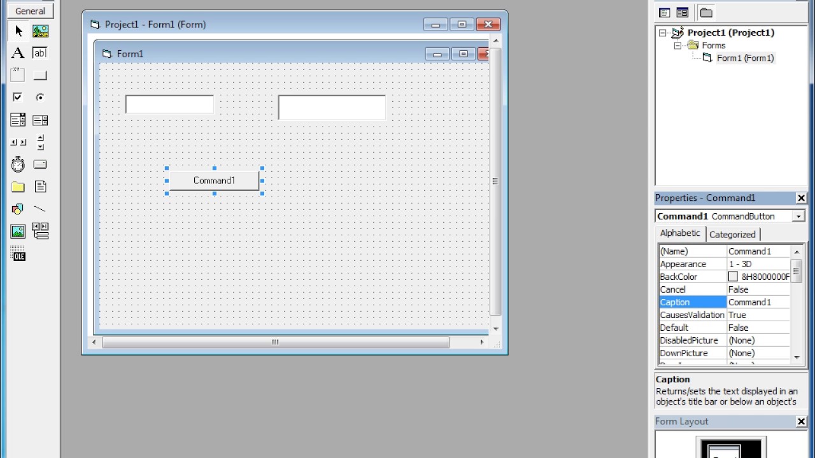Click properties list scroll-down arrow

tap(797, 357)
